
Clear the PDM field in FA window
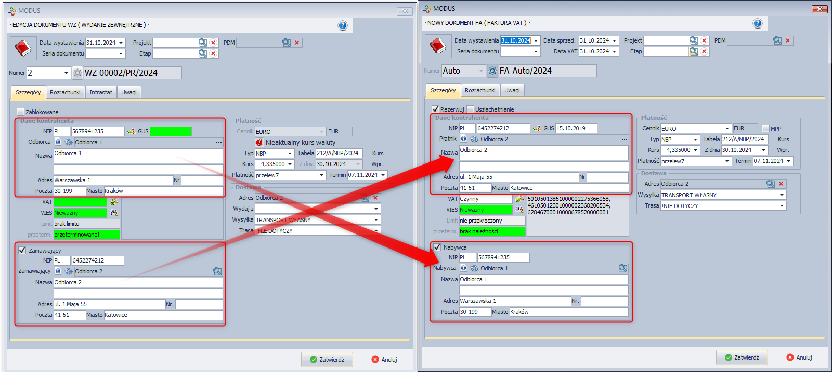point(788,40)
